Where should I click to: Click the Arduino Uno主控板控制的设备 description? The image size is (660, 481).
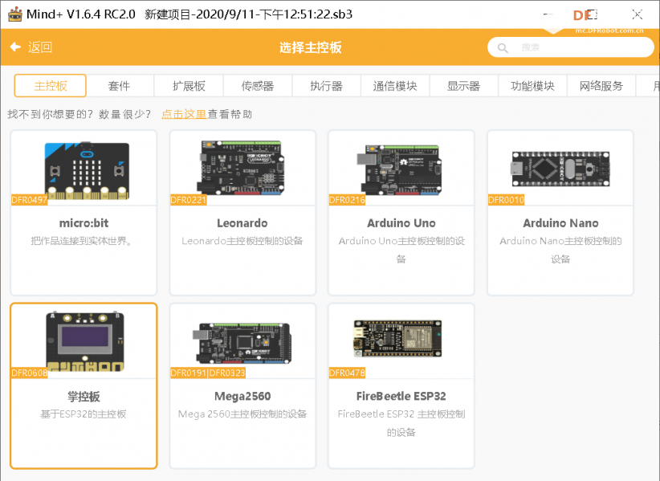pyautogui.click(x=401, y=250)
